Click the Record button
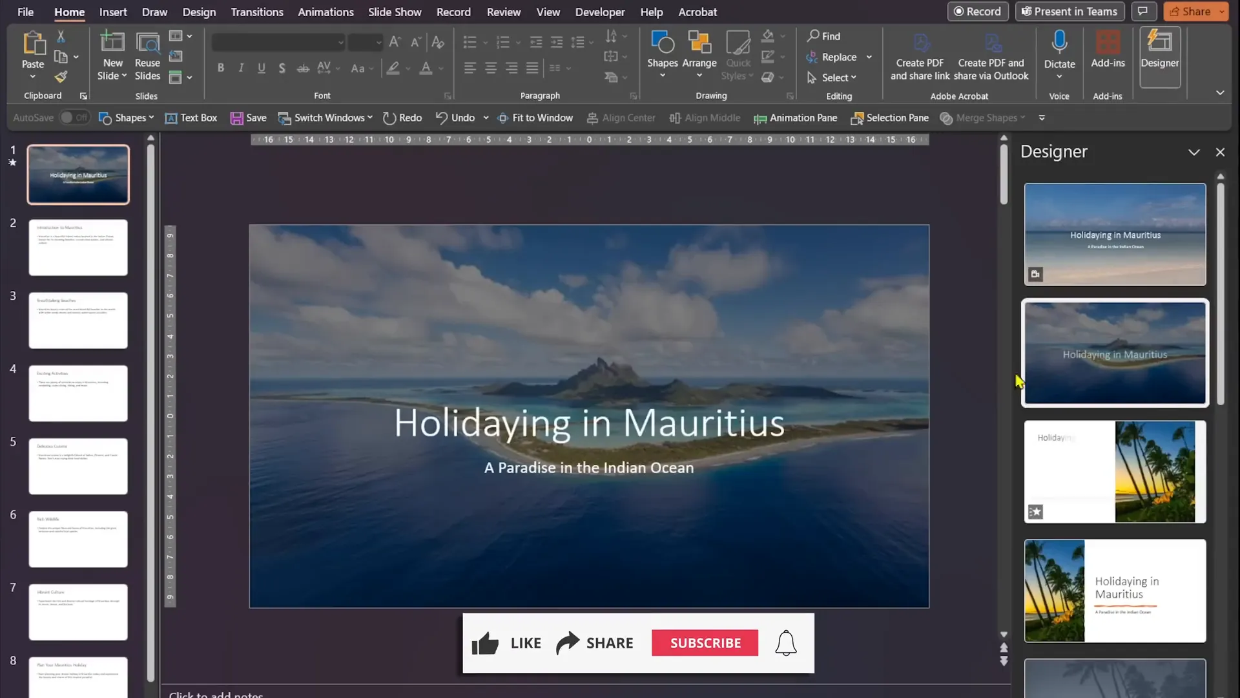This screenshot has width=1240, height=698. pos(978,12)
